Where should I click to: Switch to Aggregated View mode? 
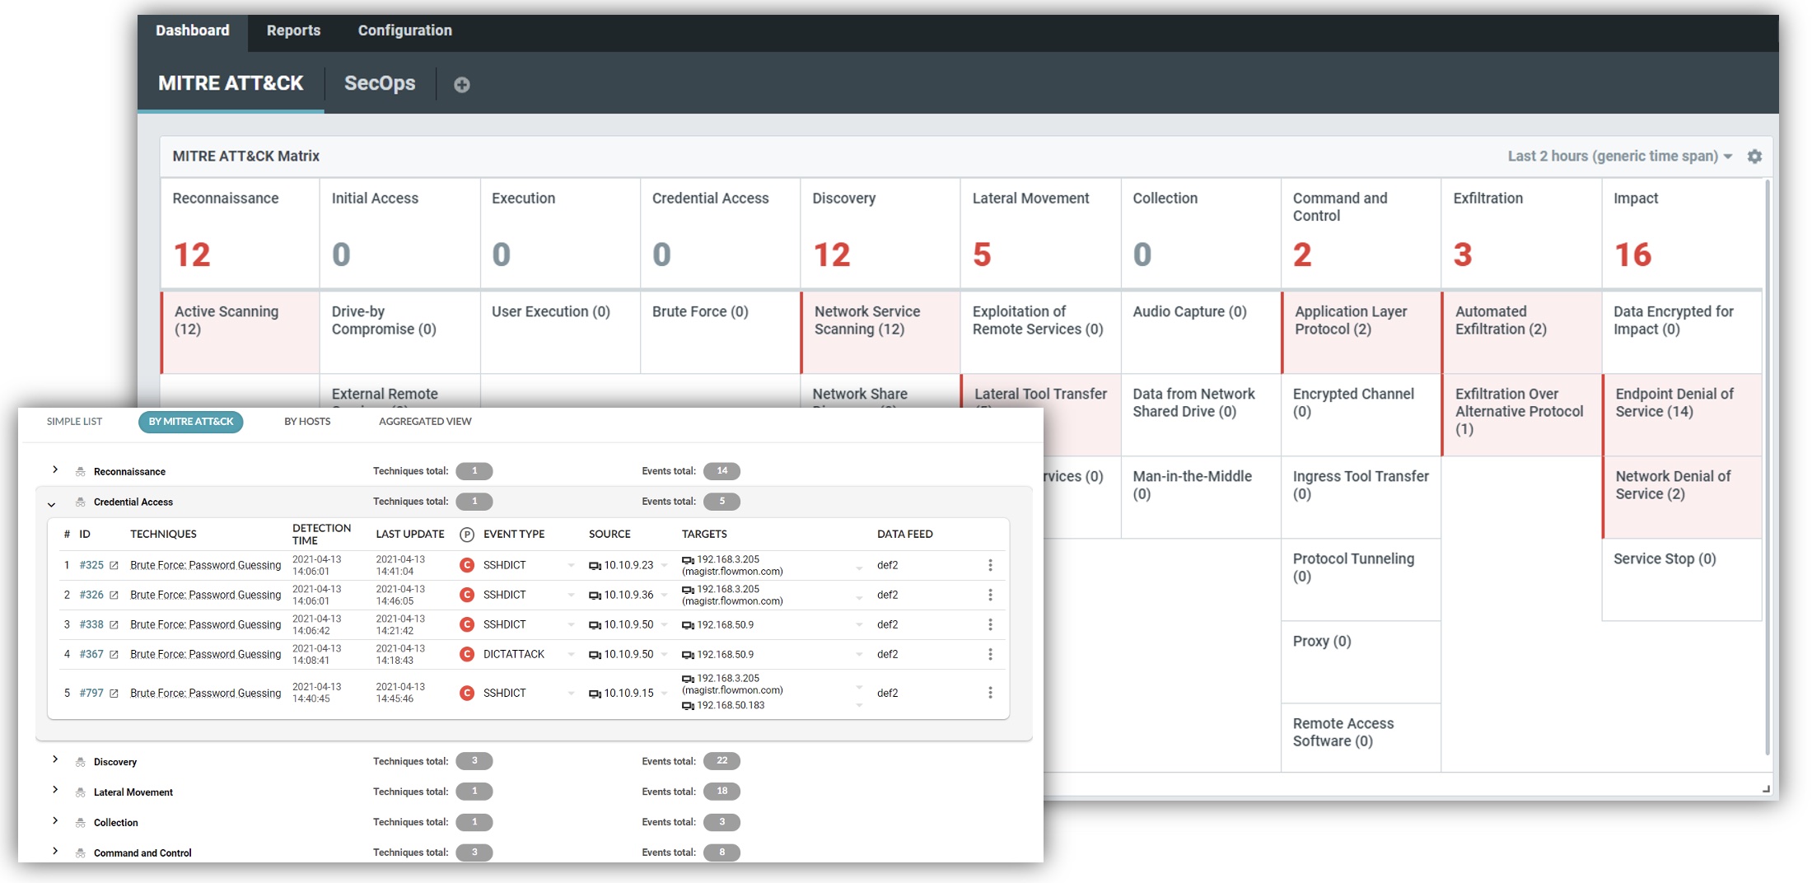(x=425, y=422)
